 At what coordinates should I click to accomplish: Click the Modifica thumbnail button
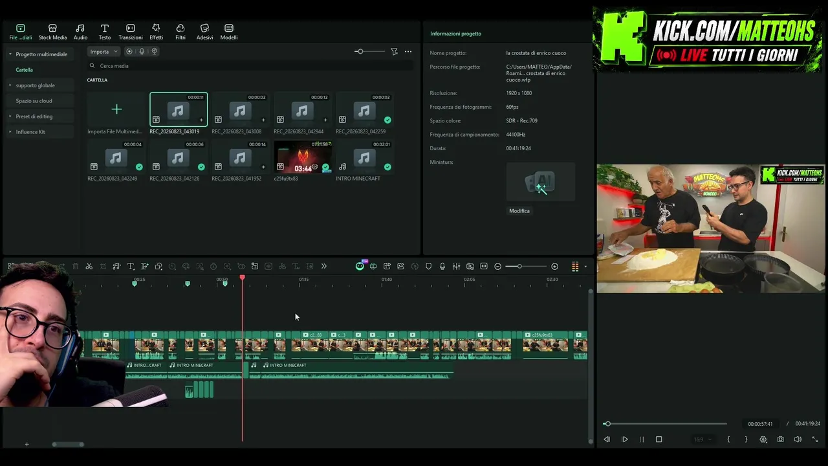pyautogui.click(x=519, y=211)
